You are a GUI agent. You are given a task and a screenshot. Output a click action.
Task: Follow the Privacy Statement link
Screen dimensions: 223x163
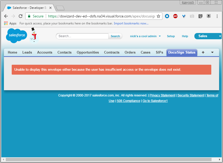(x=162, y=95)
